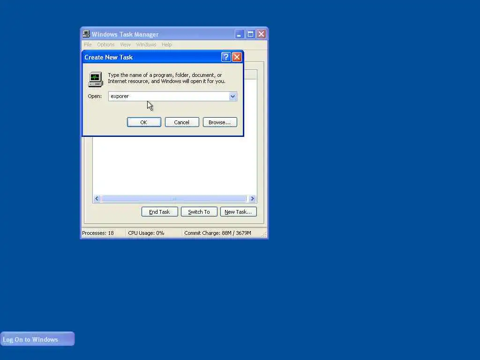Click Commit Charge: 88M / 3679M text
This screenshot has width=480, height=360.
pyautogui.click(x=217, y=233)
